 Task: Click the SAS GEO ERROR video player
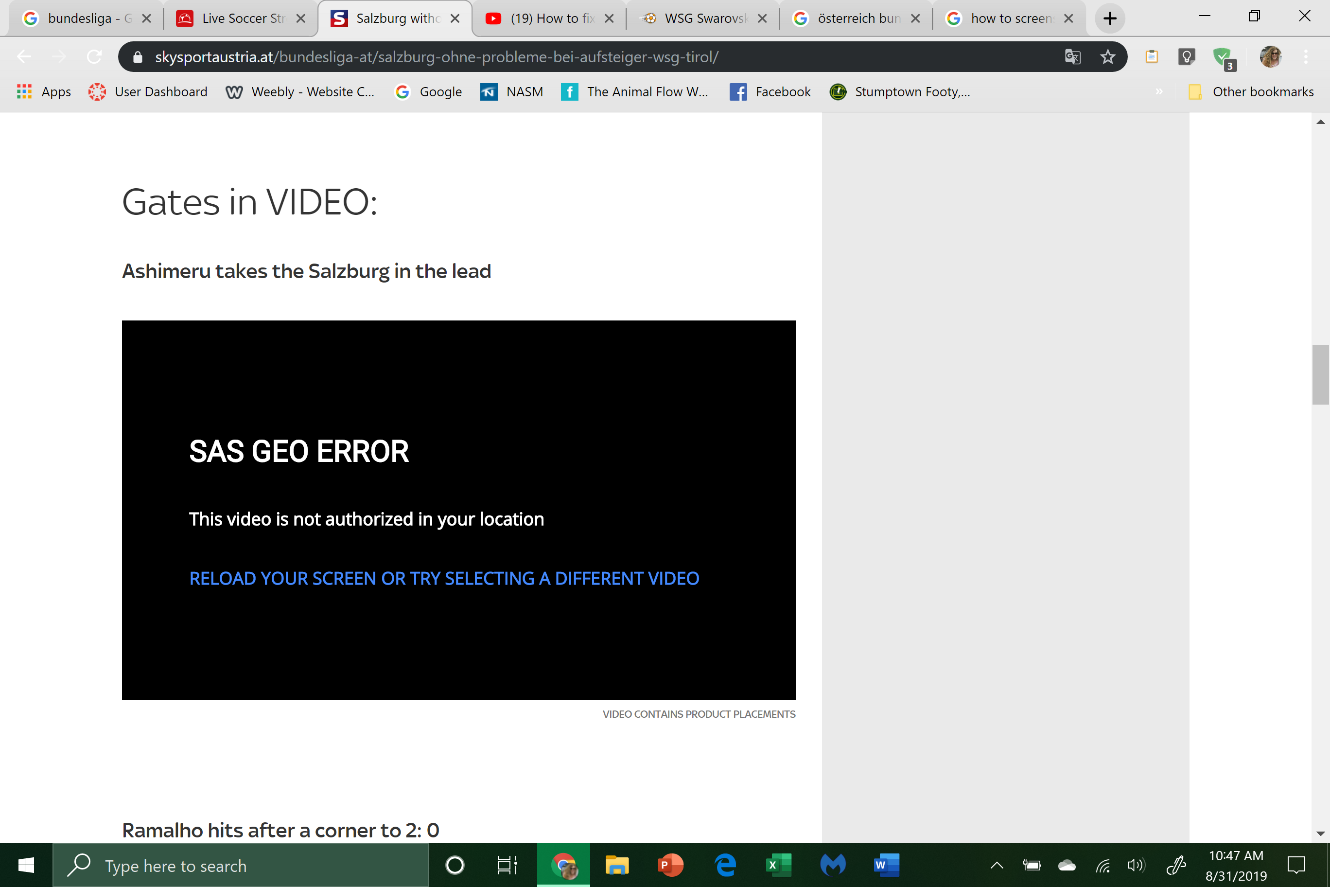coord(458,510)
